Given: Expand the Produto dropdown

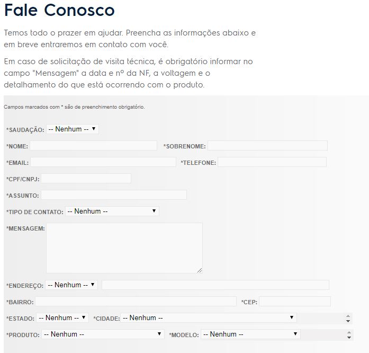Looking at the screenshot, I should (x=103, y=334).
